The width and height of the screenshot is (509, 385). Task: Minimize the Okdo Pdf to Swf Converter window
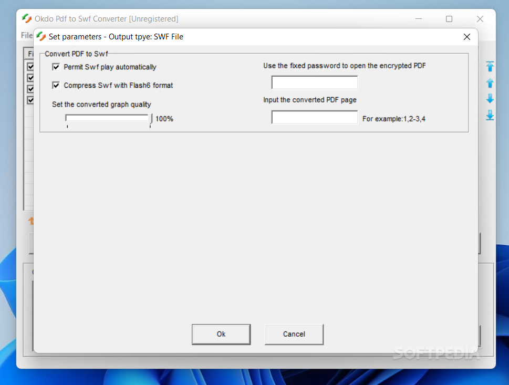pos(419,19)
